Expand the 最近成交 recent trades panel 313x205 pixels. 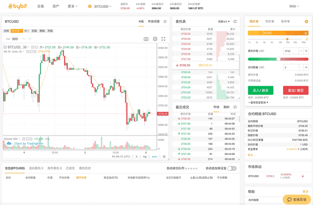click(235, 107)
